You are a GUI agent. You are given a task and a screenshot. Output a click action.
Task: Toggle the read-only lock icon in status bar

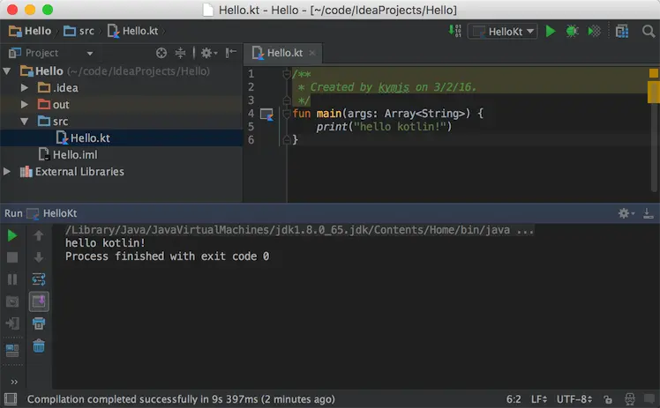pyautogui.click(x=608, y=399)
